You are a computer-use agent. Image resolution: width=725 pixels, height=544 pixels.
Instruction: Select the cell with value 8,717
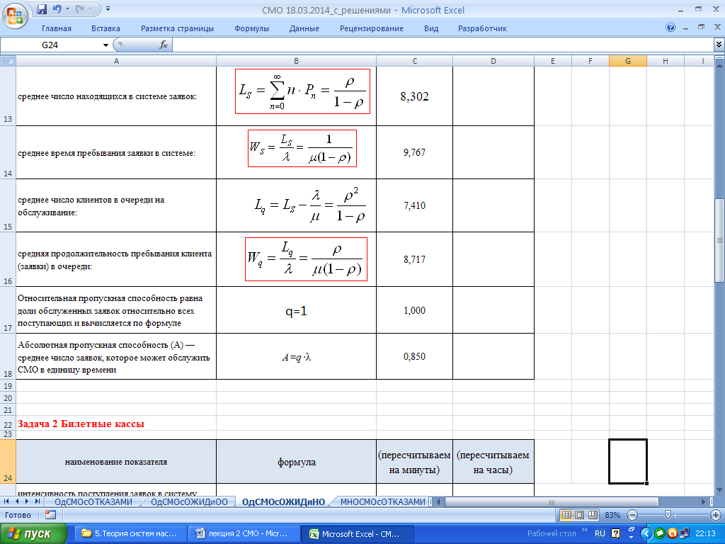pos(415,259)
